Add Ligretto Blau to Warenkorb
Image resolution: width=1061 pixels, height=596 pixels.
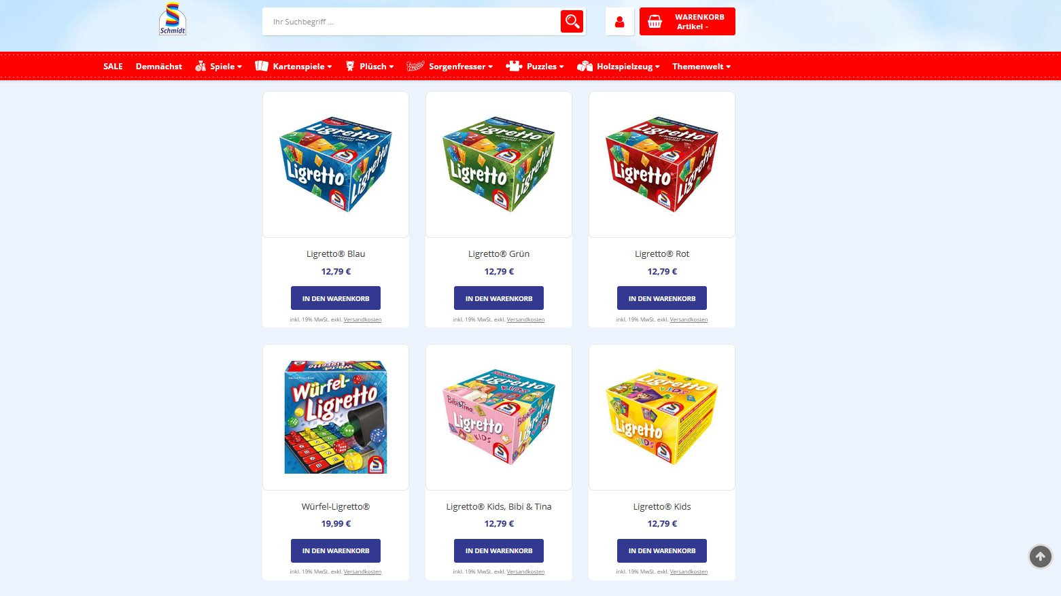[336, 298]
